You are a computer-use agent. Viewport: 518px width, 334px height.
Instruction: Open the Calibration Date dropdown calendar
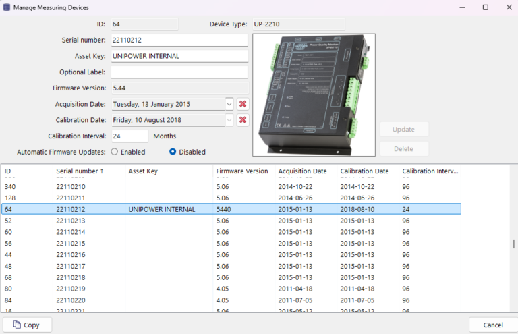pyautogui.click(x=229, y=120)
